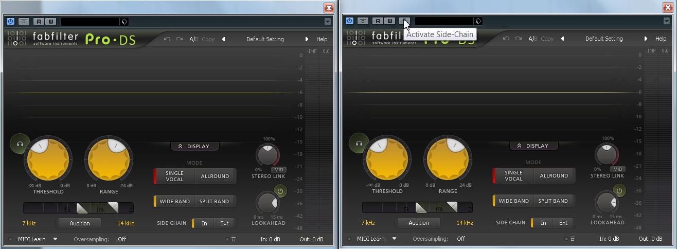Click MID stereo link button in right window
677x249 pixels.
618,169
